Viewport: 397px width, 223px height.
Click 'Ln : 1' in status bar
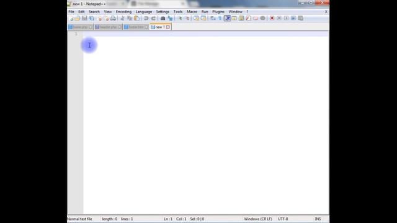click(x=168, y=219)
